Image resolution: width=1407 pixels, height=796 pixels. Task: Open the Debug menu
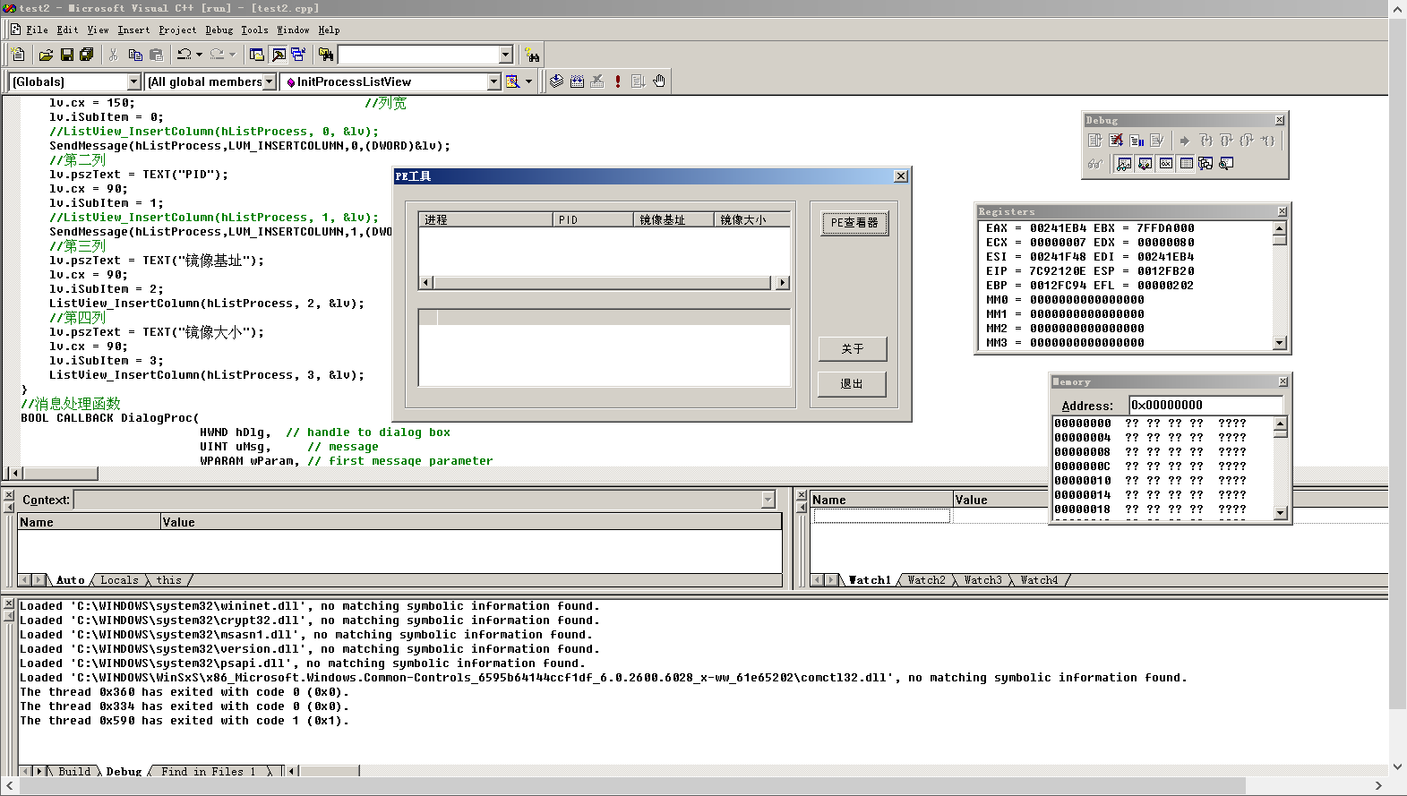point(219,30)
